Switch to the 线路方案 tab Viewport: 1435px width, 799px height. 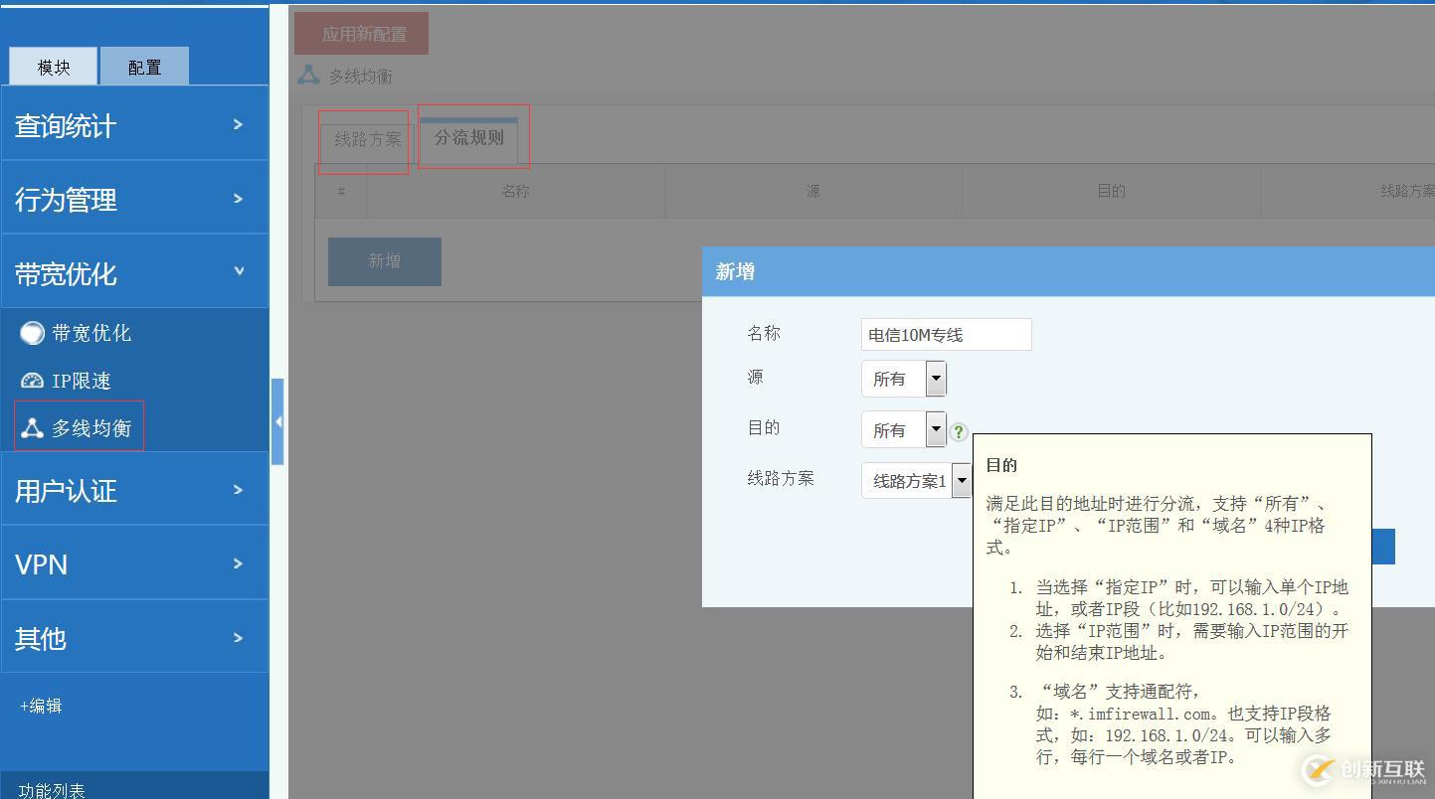pos(364,140)
